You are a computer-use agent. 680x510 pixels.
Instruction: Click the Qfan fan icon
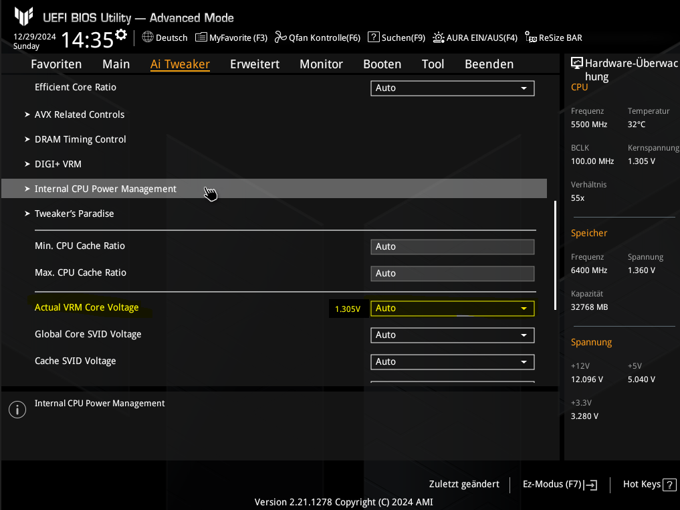pos(281,37)
